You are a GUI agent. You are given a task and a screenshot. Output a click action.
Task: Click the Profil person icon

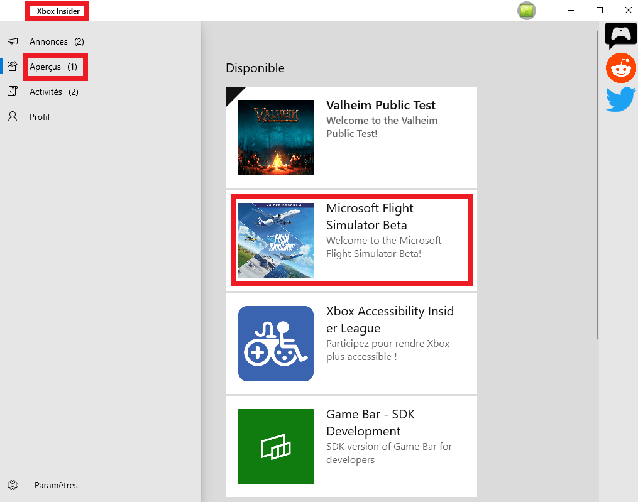pyautogui.click(x=13, y=117)
